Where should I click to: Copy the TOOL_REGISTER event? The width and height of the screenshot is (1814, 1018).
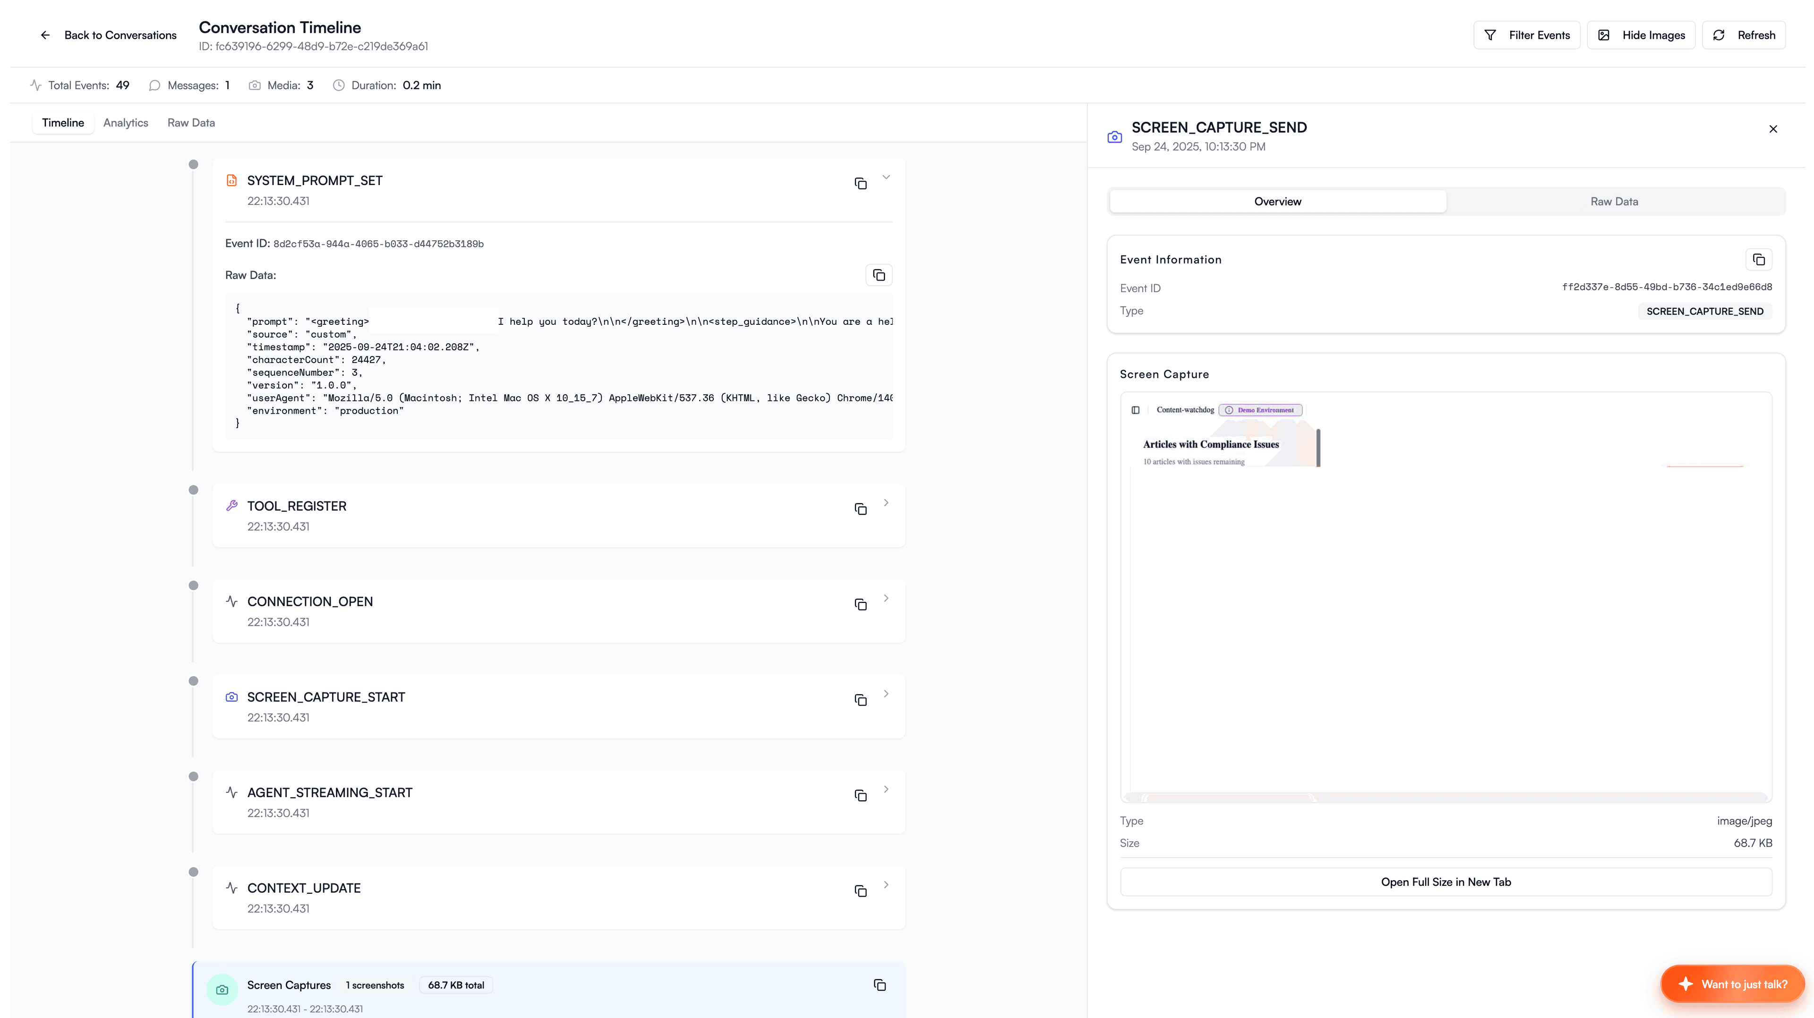click(x=861, y=509)
